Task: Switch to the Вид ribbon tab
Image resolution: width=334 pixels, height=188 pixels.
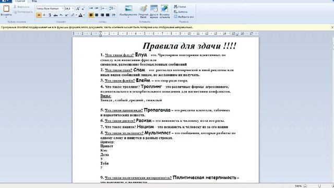Action: click(34, 1)
